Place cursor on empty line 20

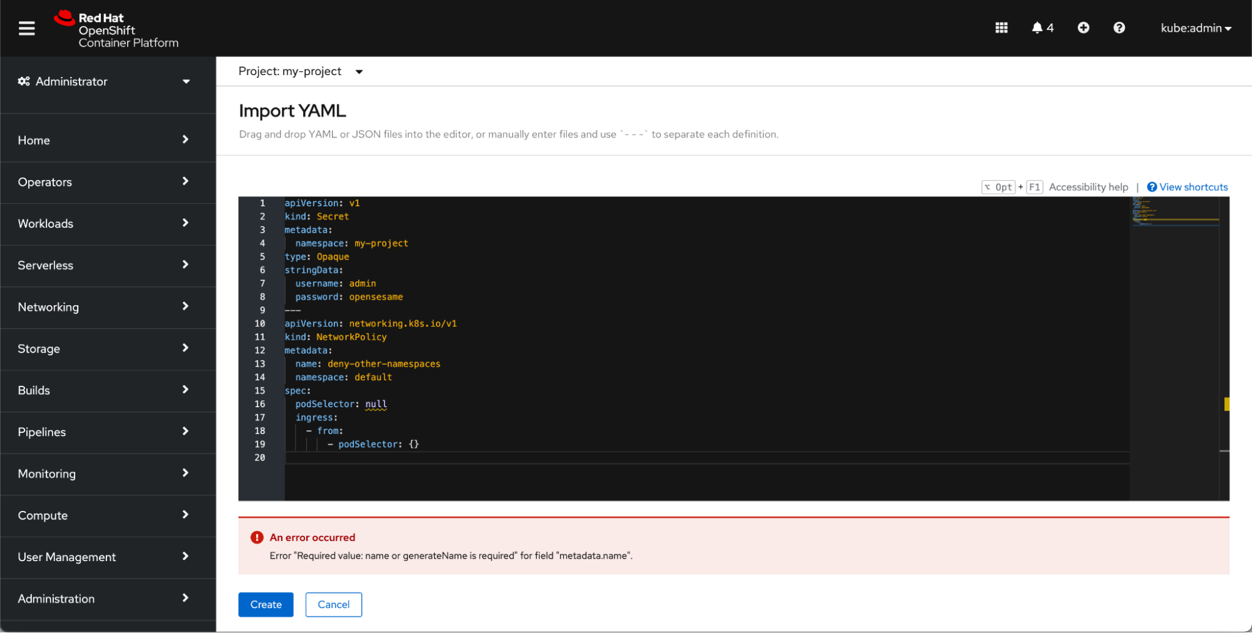pos(707,458)
